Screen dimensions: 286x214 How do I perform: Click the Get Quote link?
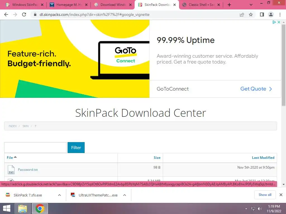[256, 89]
